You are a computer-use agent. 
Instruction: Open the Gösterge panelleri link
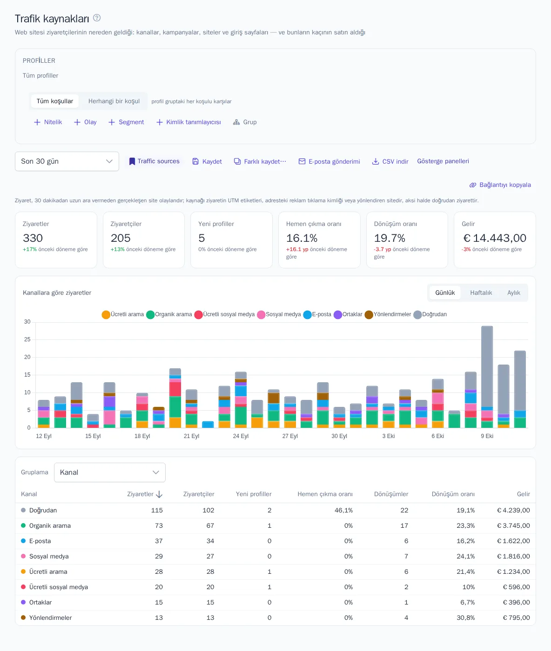click(x=443, y=161)
